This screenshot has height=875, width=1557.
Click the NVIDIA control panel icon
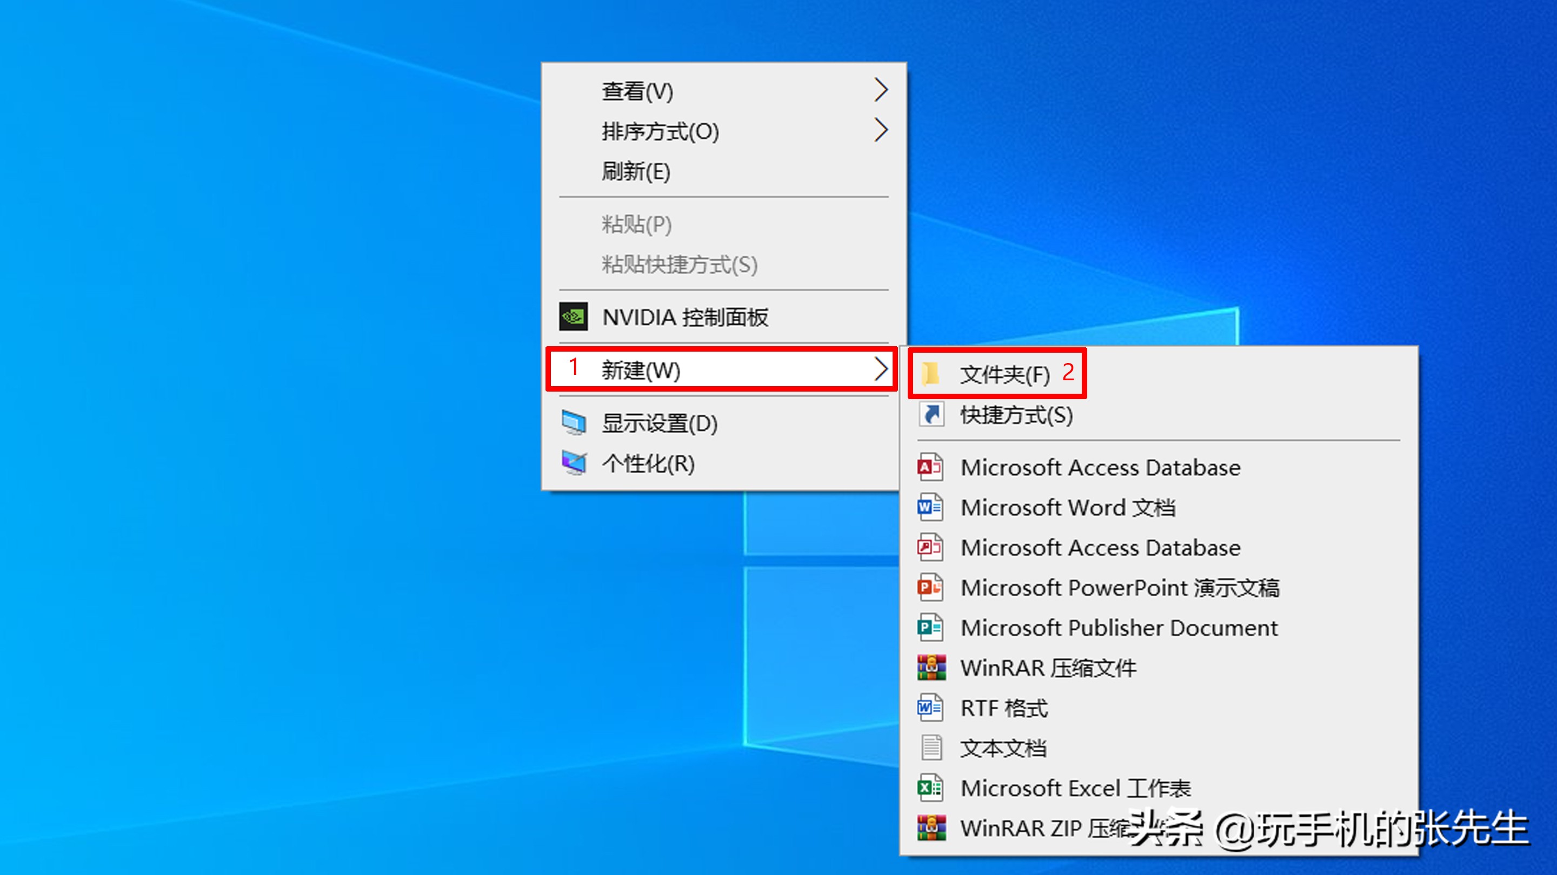tap(573, 317)
